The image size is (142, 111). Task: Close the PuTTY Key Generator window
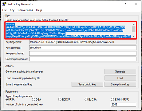tap(136, 4)
